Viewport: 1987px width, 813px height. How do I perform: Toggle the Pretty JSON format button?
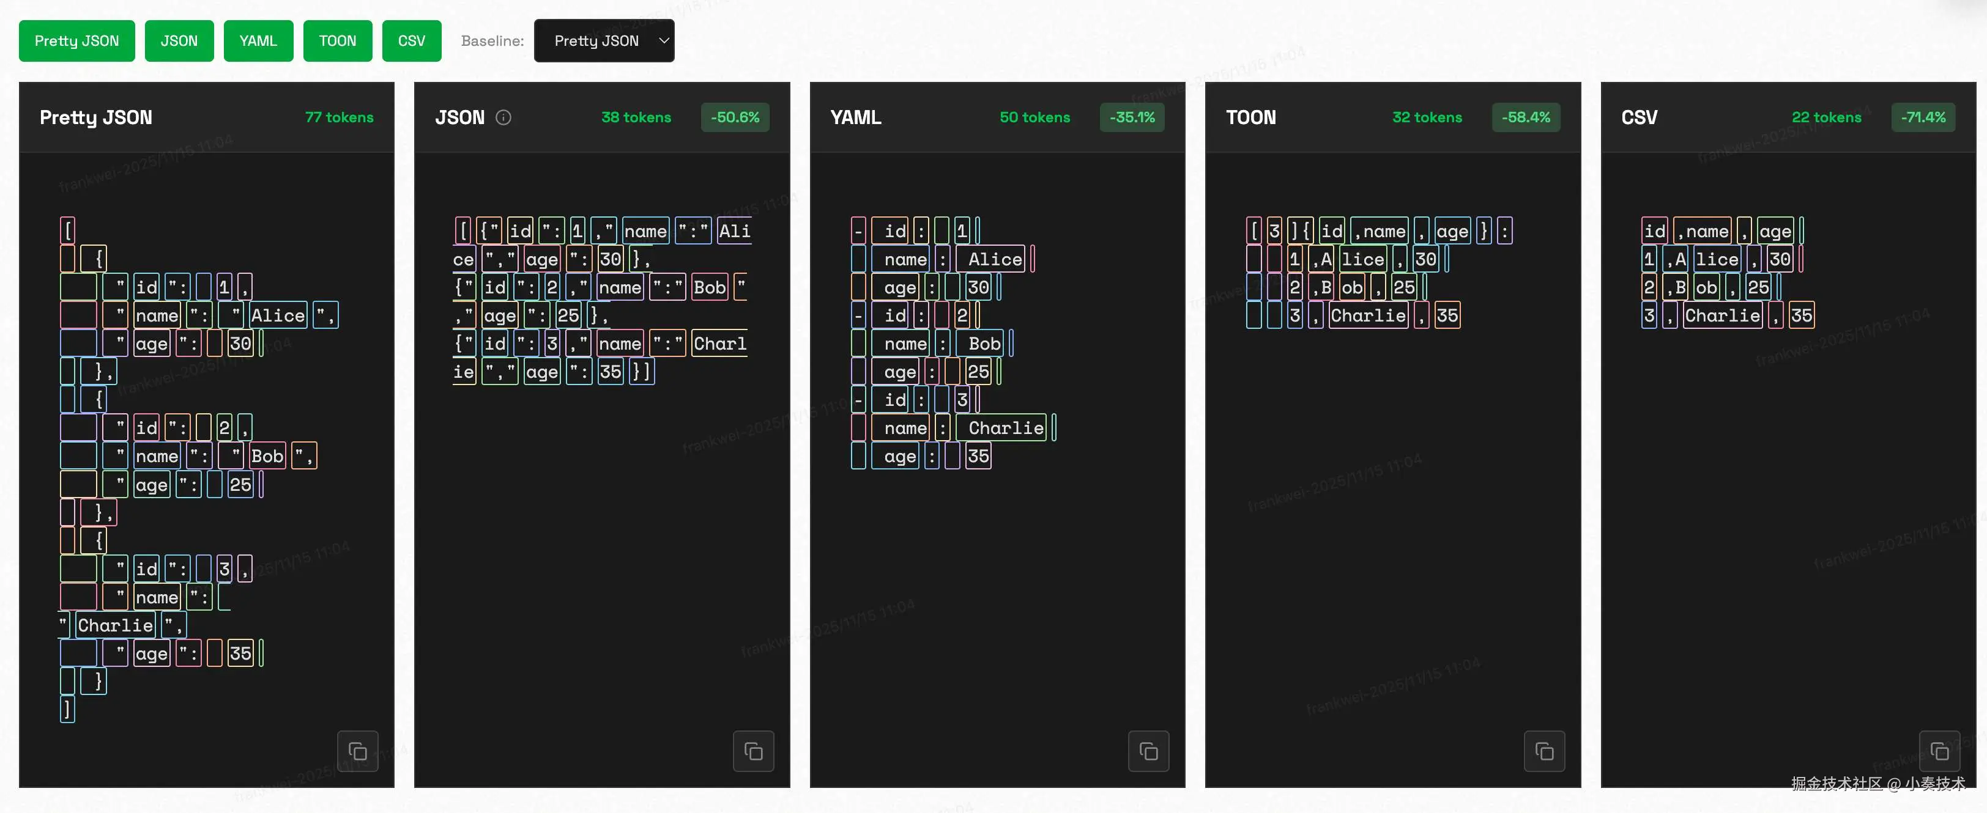coord(76,41)
